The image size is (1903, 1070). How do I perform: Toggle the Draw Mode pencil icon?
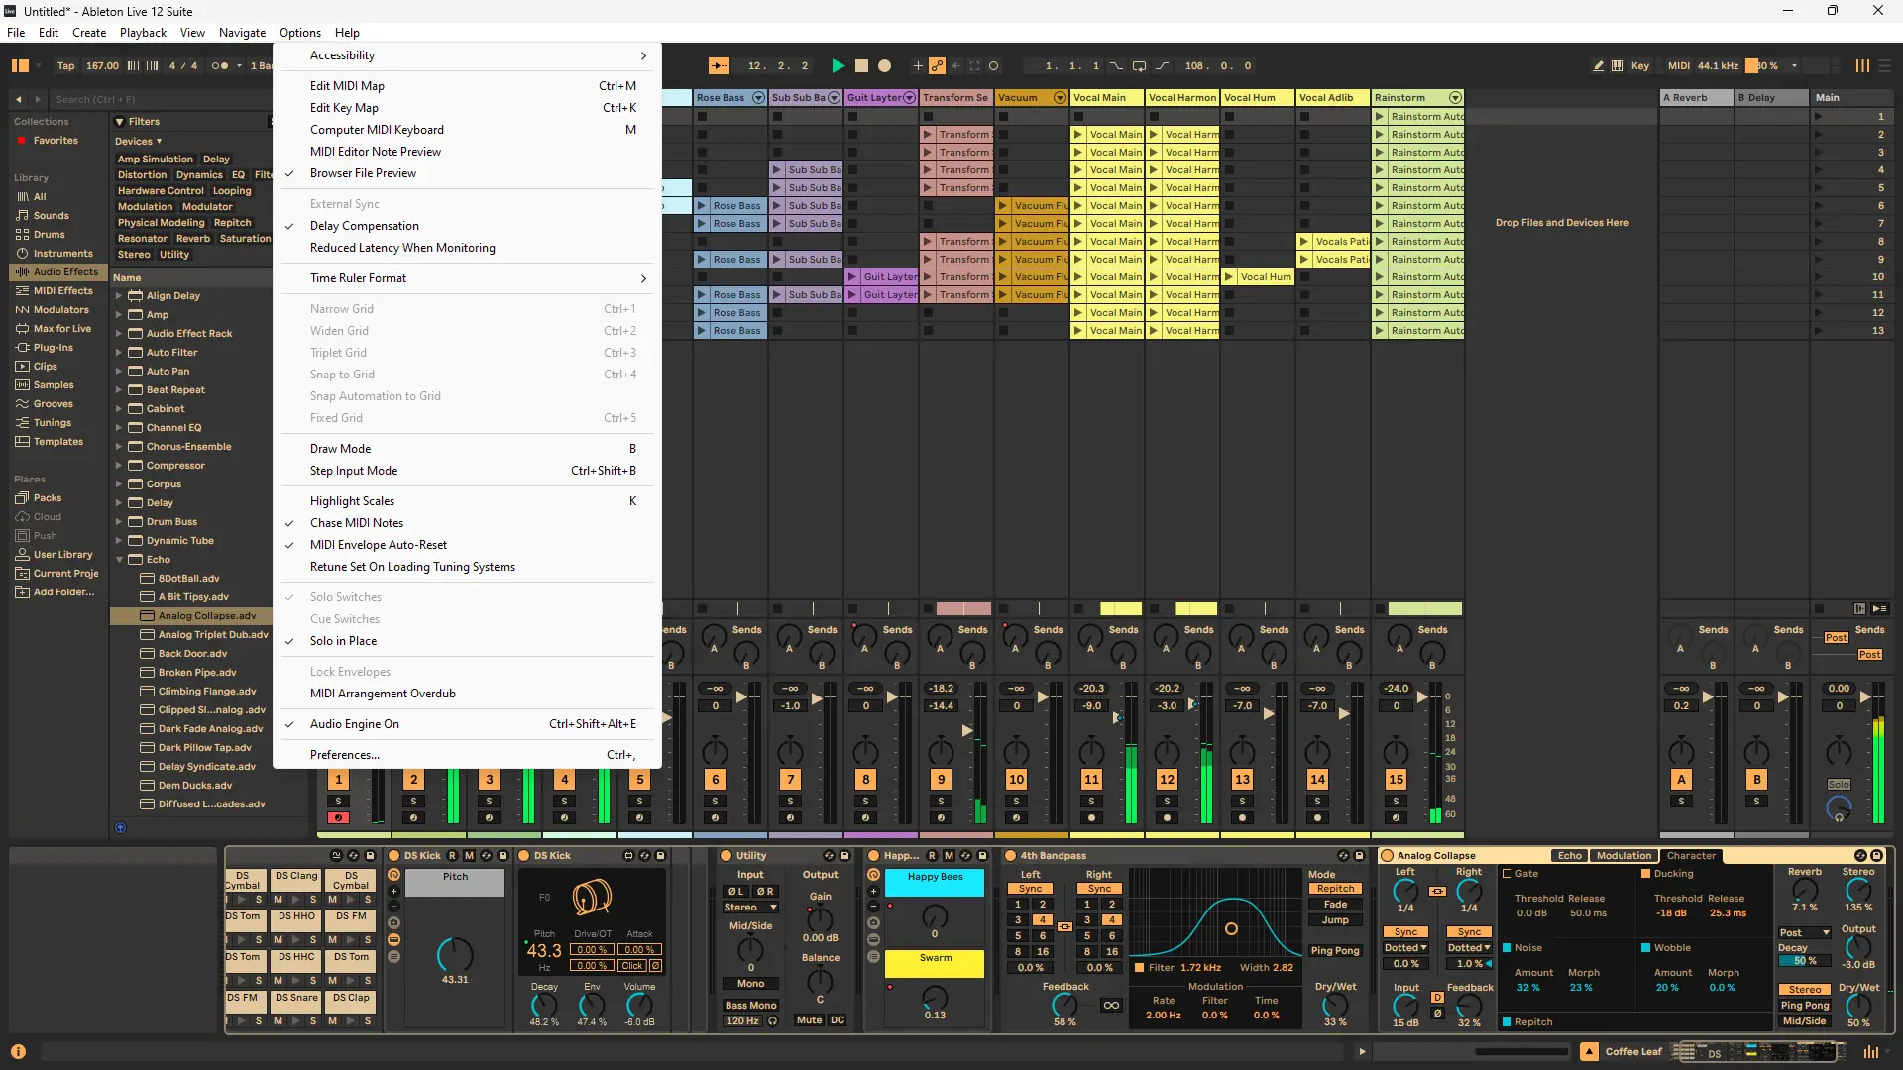pyautogui.click(x=1598, y=66)
